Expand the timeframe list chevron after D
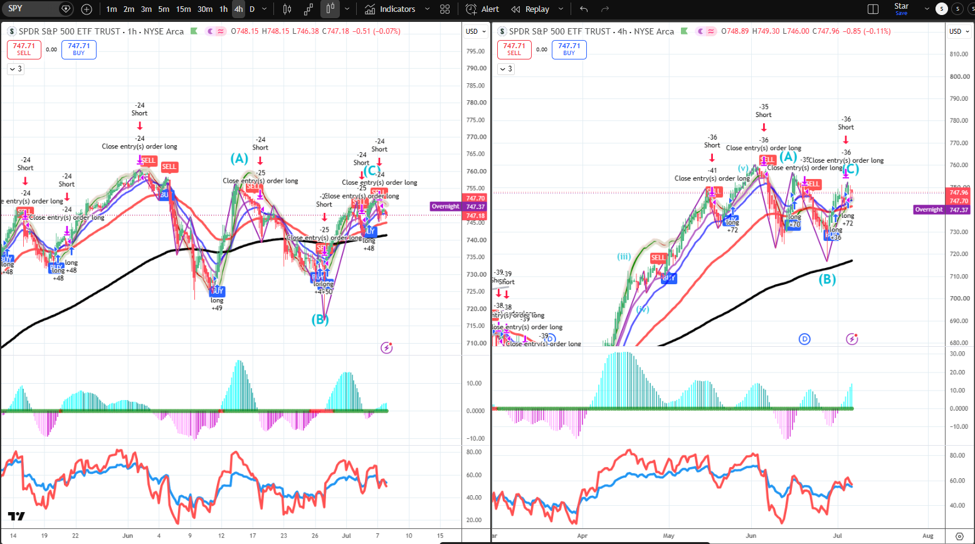Viewport: 975px width, 544px height. pos(265,9)
